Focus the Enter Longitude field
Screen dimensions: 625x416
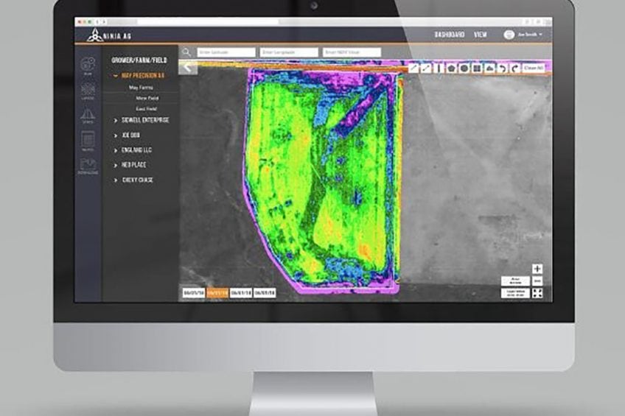[x=289, y=52]
